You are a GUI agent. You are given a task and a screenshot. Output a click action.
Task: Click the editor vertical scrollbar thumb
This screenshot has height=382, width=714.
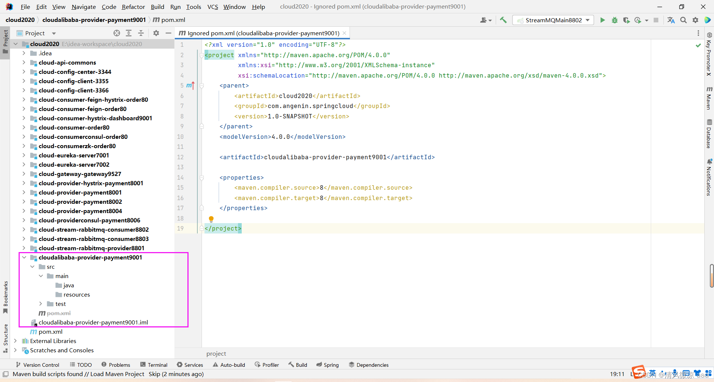coord(711,275)
